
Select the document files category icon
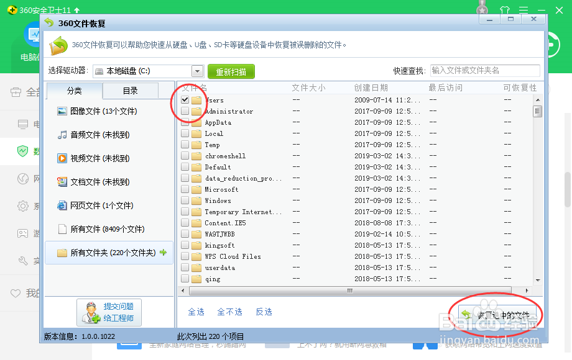point(62,182)
